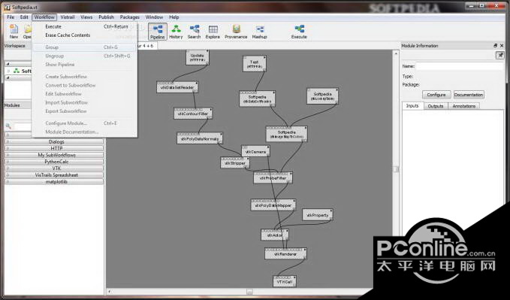This screenshot has width=510, height=300.
Task: Open the File menu
Action: [11, 17]
